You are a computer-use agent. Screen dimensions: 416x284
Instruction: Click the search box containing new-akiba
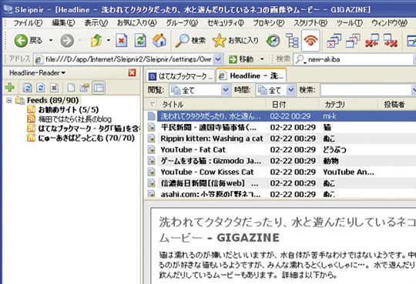(x=354, y=59)
